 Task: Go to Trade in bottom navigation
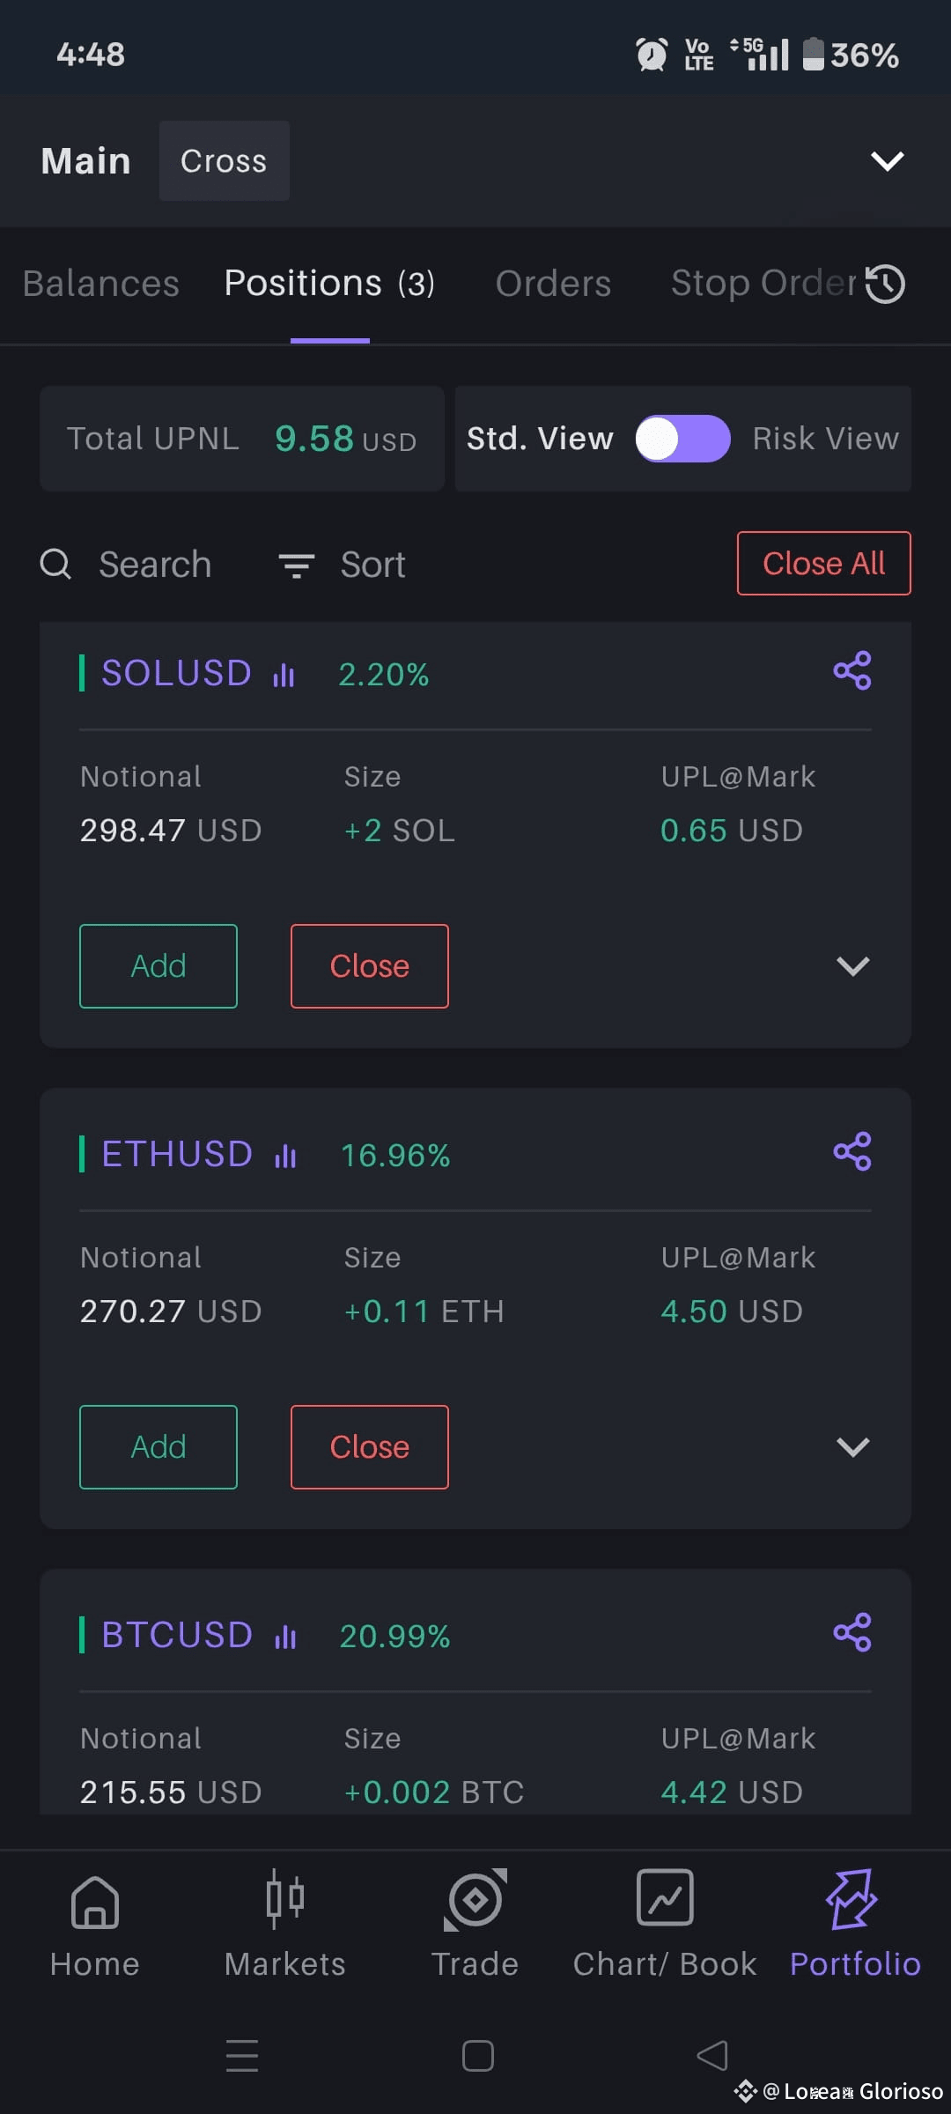tap(475, 1926)
